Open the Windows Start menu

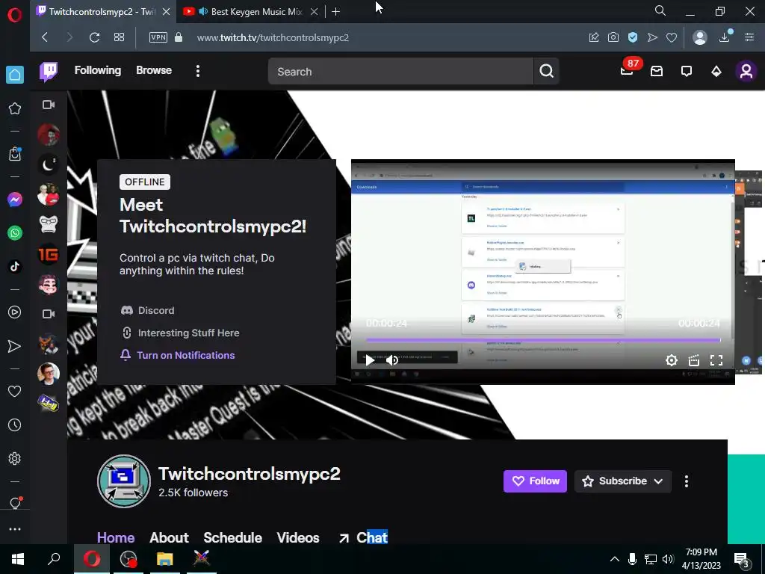click(x=18, y=559)
